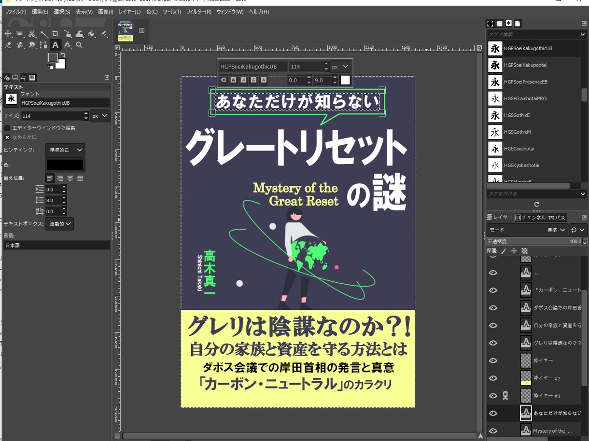
Task: Hide the 'Mystery of the ...' layer
Action: [x=493, y=431]
